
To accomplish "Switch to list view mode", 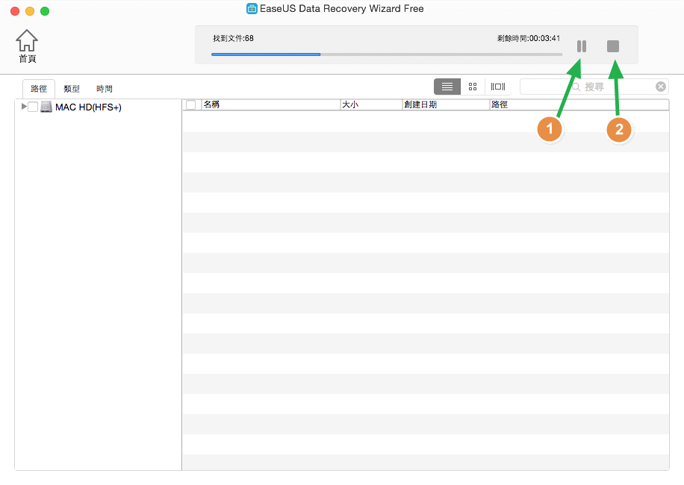I will 447,87.
